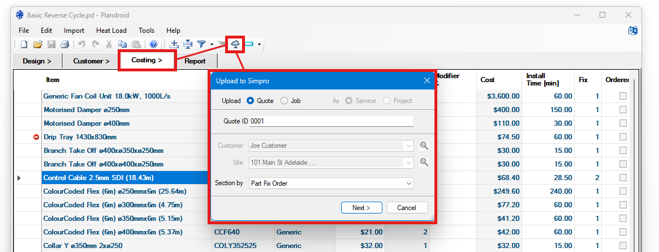This screenshot has width=659, height=252.
Task: Open the Tools menu
Action: tap(147, 31)
